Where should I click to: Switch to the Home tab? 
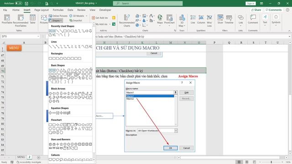pos(16,10)
